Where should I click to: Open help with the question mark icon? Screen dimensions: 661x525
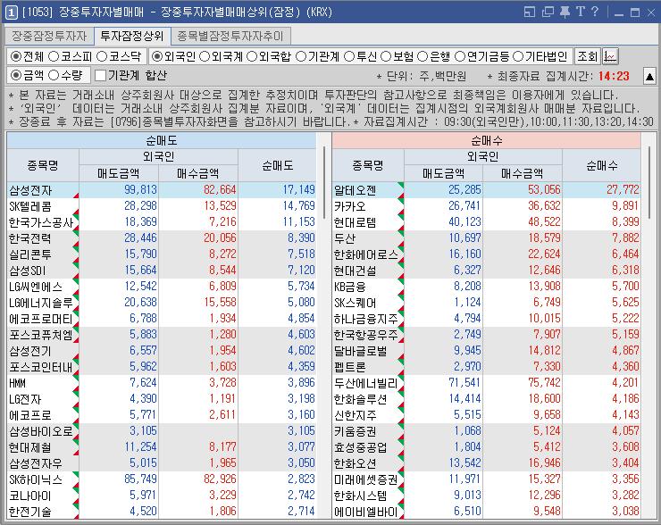click(595, 12)
